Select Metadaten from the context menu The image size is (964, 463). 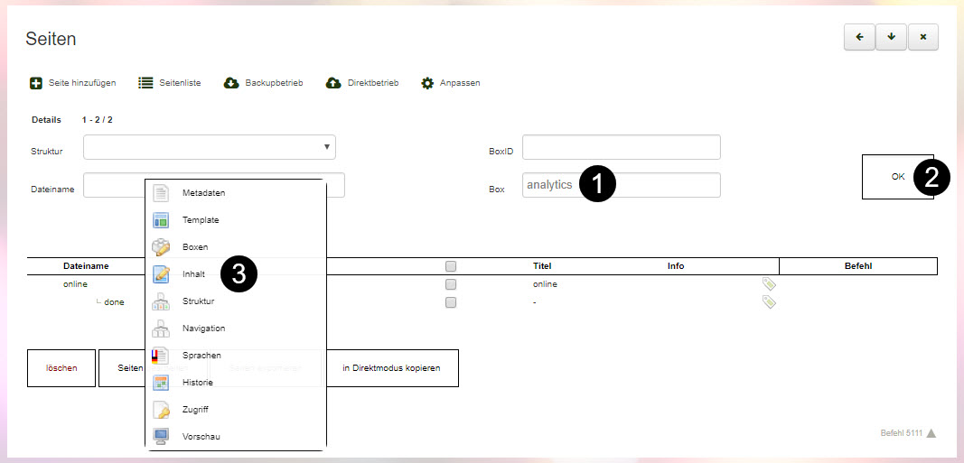(x=203, y=193)
